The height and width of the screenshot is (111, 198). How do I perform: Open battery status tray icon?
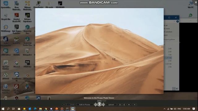(171, 109)
